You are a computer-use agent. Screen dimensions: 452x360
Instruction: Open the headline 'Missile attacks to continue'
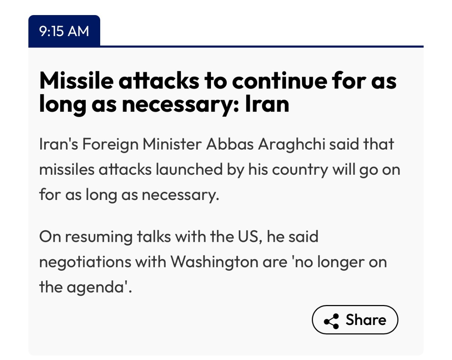217,92
